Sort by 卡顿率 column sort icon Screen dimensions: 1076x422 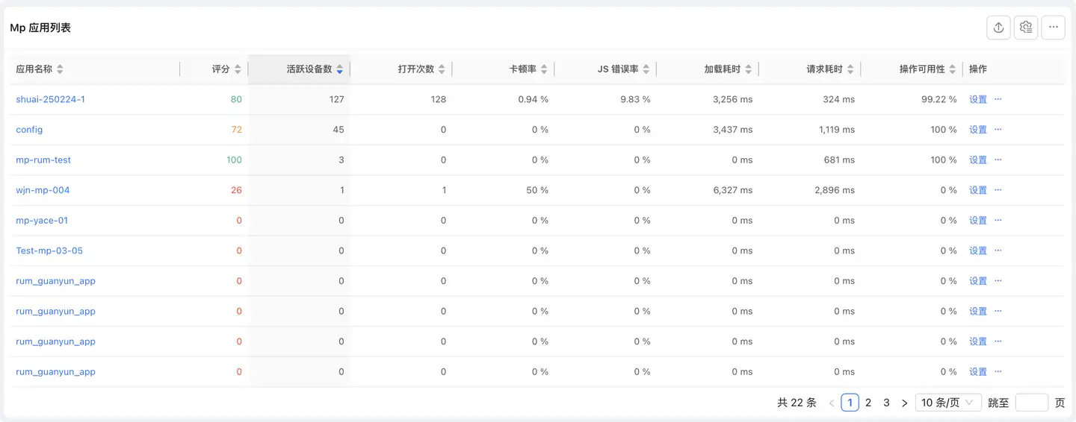(544, 69)
